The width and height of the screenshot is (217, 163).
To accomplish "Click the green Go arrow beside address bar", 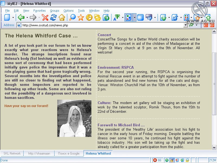I will (x=192, y=25).
